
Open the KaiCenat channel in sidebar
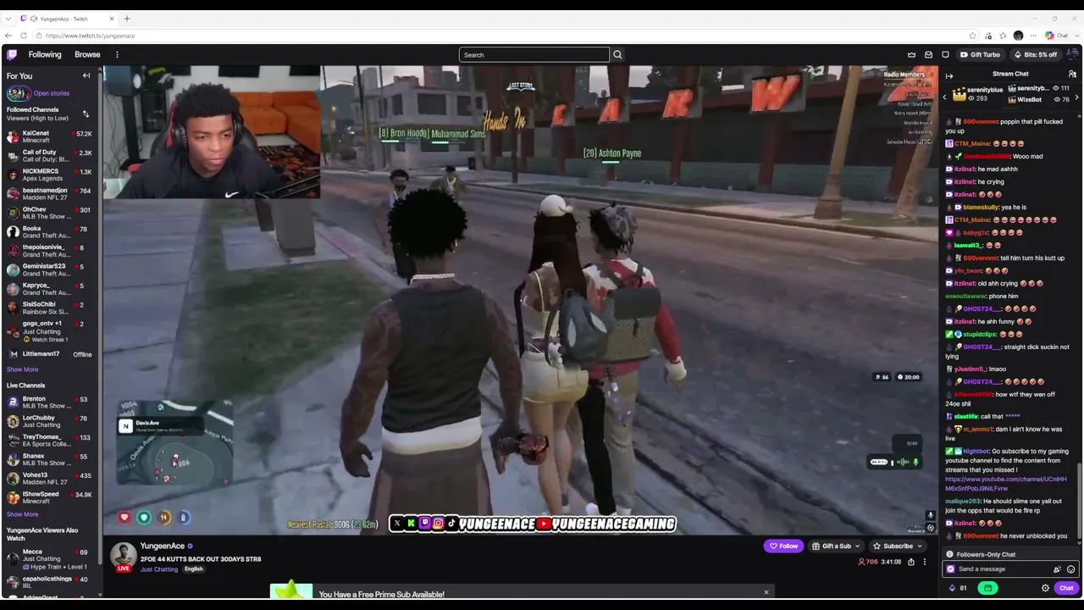[51, 136]
